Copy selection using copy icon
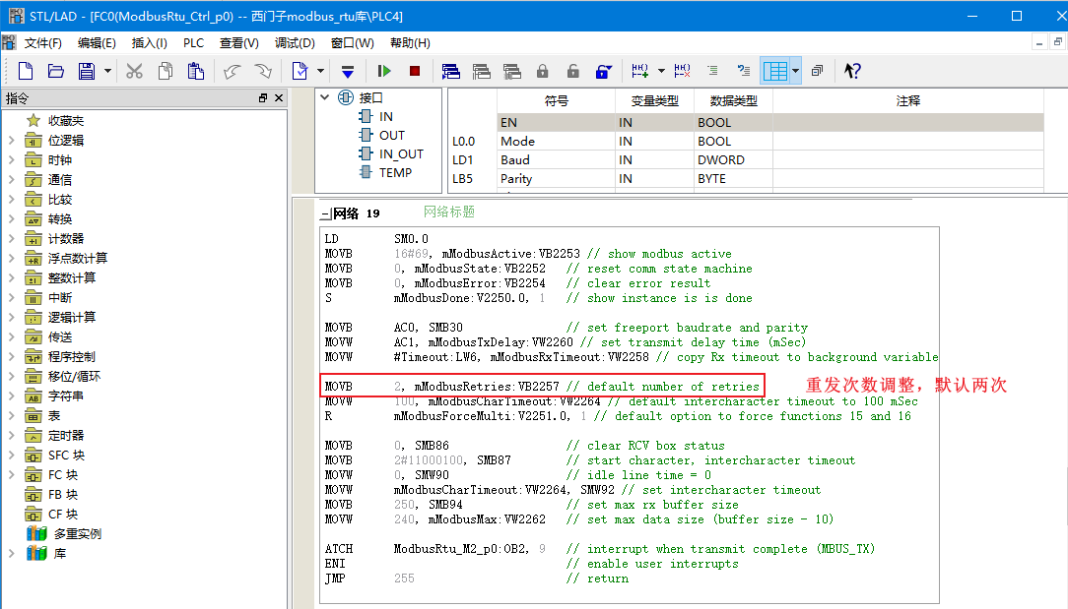 tap(165, 71)
